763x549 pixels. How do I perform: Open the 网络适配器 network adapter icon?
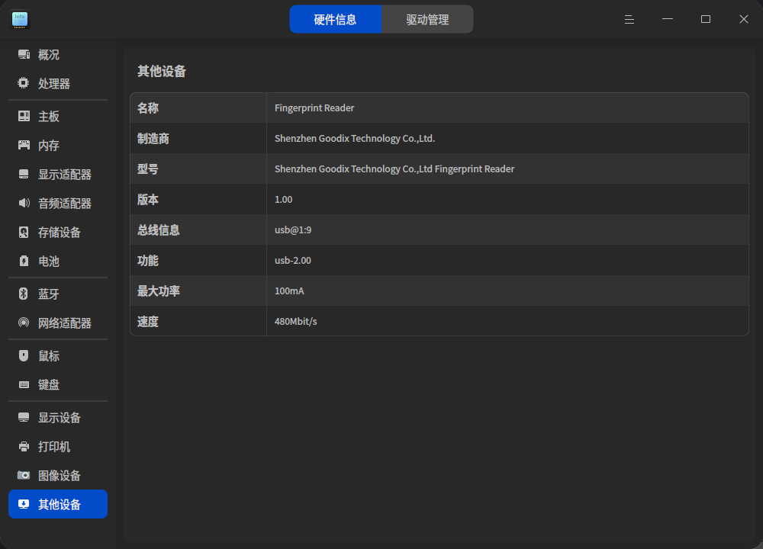[x=24, y=323]
